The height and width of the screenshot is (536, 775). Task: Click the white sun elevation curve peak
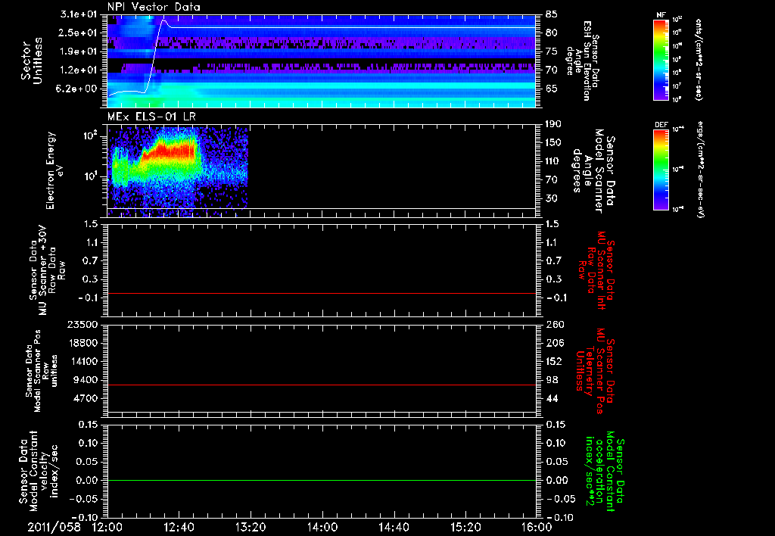pos(163,20)
